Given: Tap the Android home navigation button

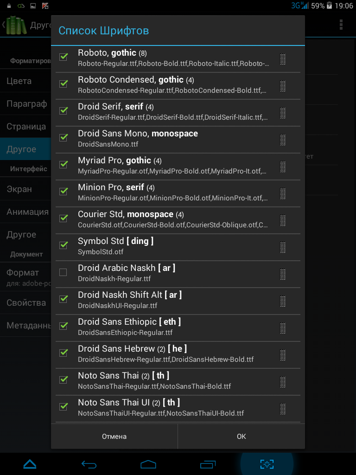Looking at the screenshot, I should coord(148,464).
